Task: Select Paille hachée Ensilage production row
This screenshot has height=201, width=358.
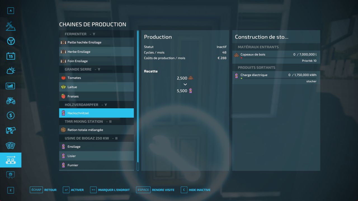Action: (96, 42)
